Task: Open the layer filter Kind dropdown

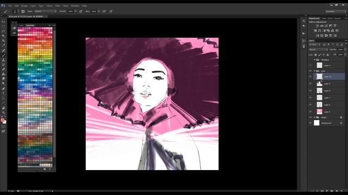Action: 315,44
